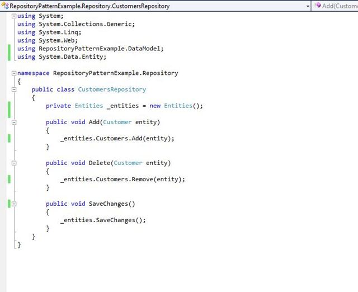Select the CustomersRepository type combo box text
This screenshot has width=358, height=292.
89,6
